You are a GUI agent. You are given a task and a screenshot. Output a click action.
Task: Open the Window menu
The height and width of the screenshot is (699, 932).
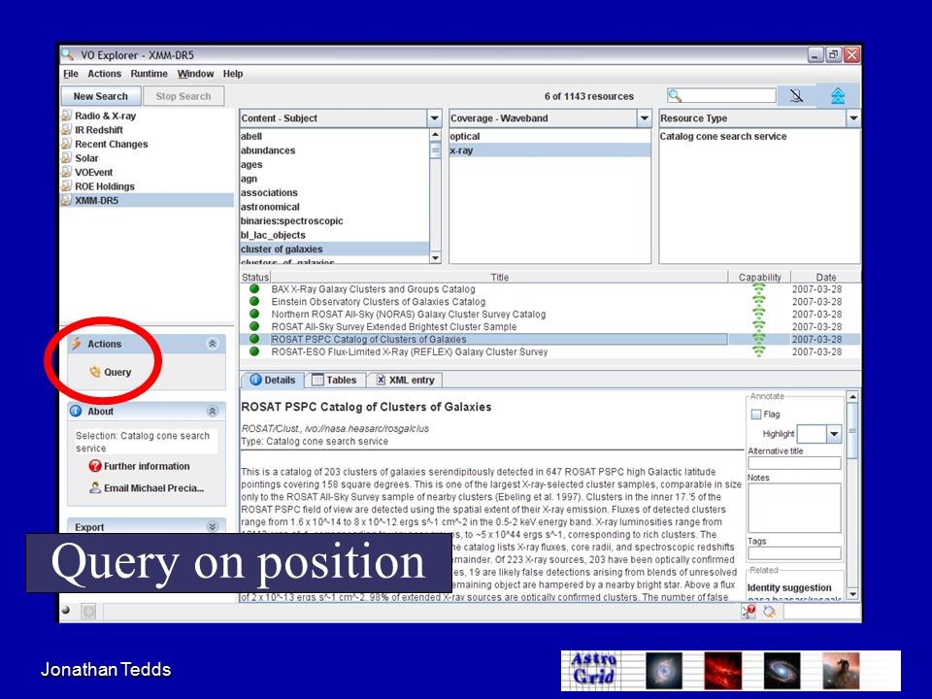pyautogui.click(x=195, y=74)
